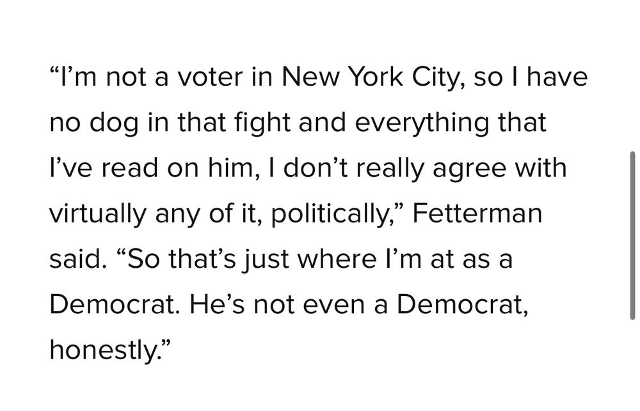The height and width of the screenshot is (411, 640).
Task: Click the word "read" in third line
Action: click(130, 167)
